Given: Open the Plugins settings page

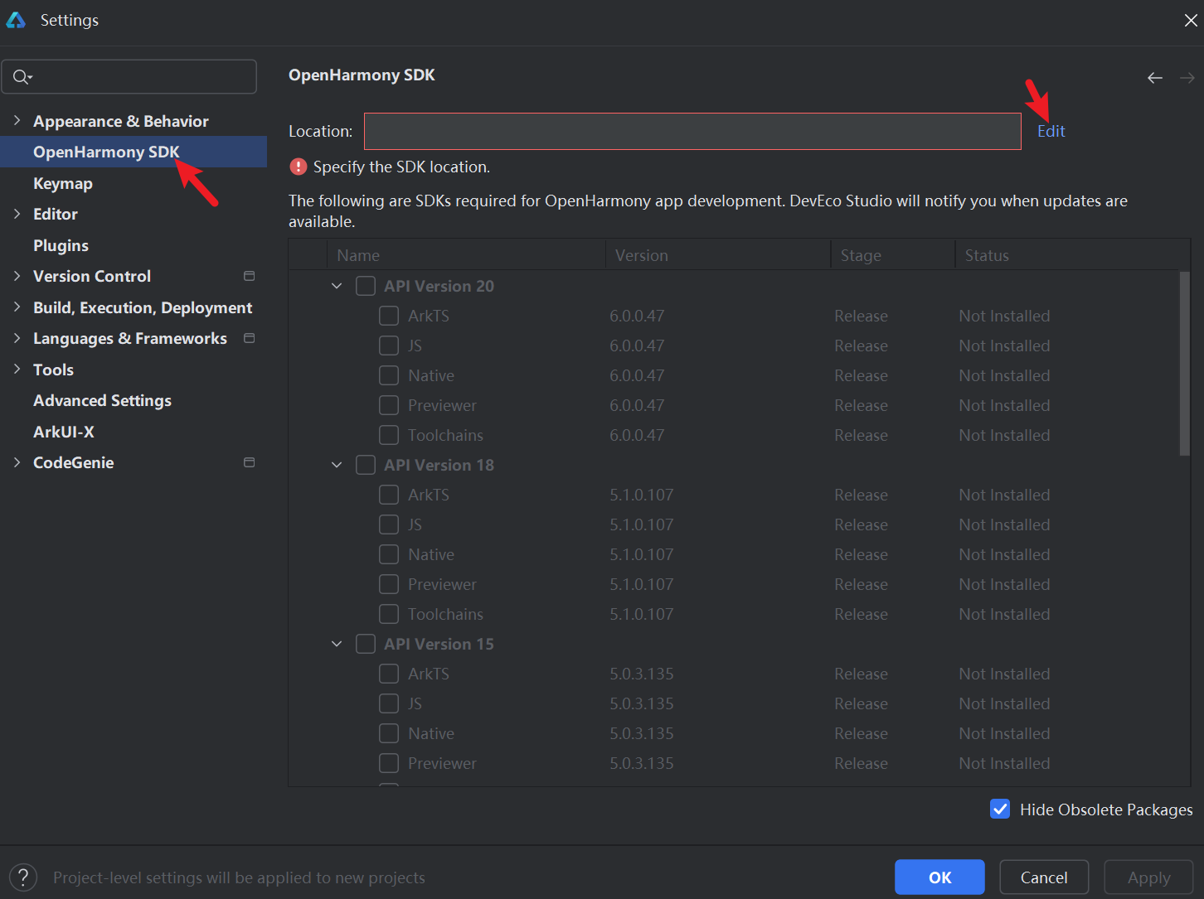Looking at the screenshot, I should [61, 245].
